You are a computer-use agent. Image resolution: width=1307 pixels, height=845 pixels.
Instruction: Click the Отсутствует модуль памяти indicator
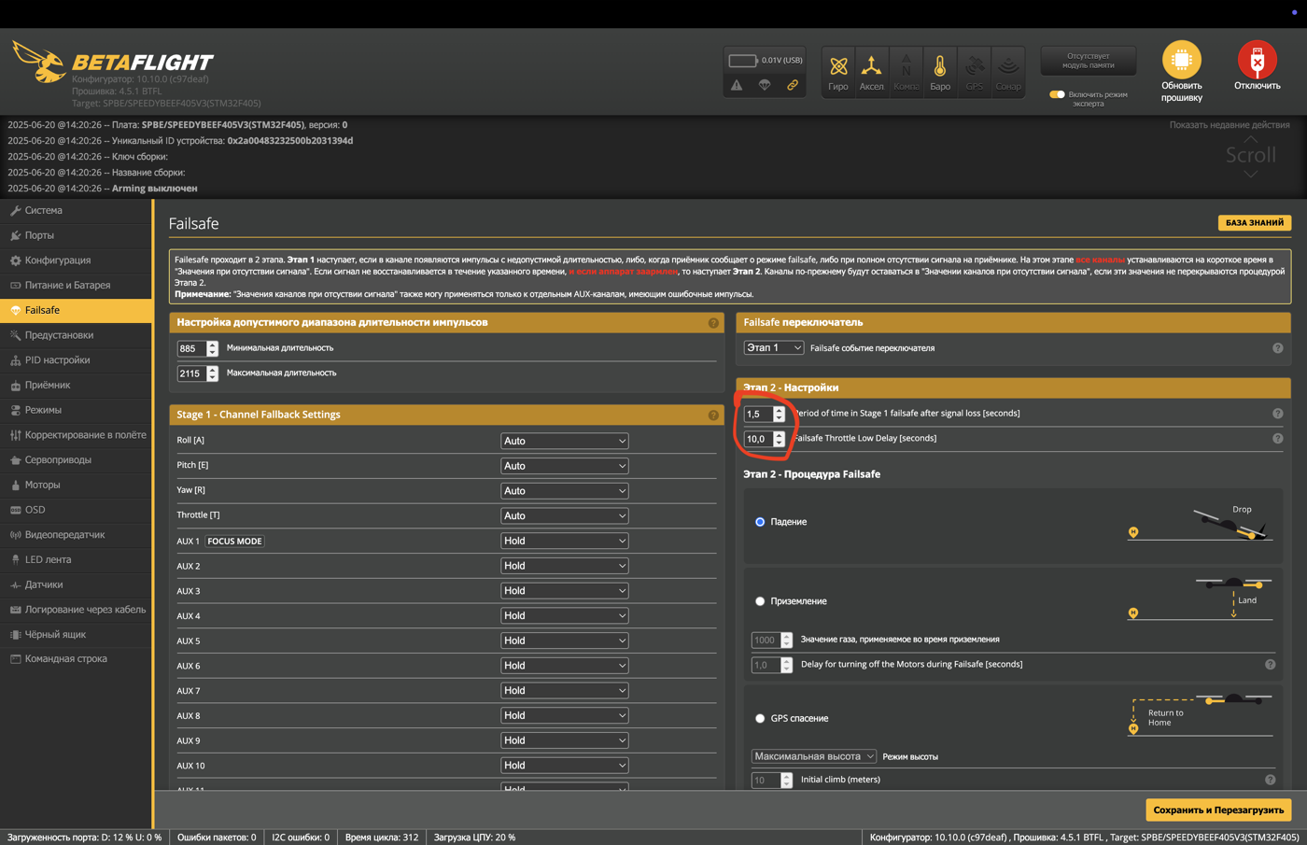1089,61
